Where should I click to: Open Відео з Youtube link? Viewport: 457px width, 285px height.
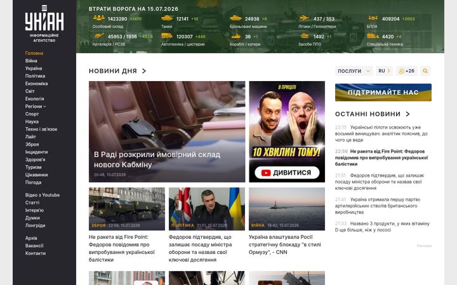pyautogui.click(x=43, y=195)
